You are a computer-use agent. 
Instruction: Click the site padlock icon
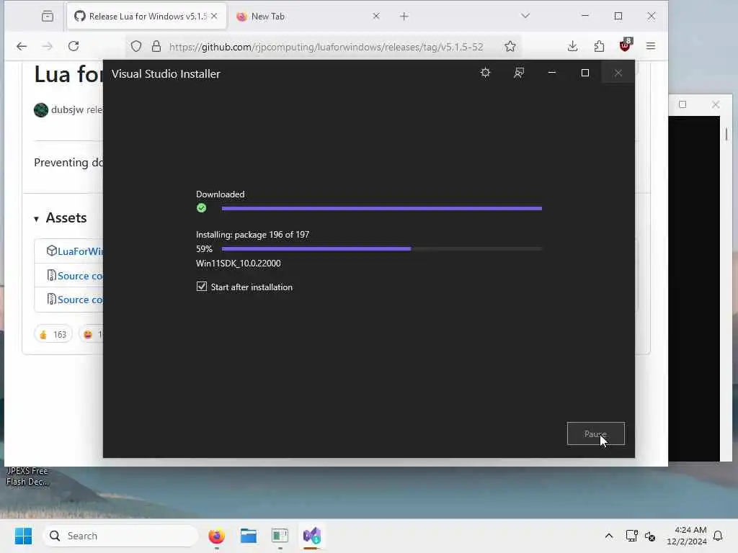[x=156, y=46]
